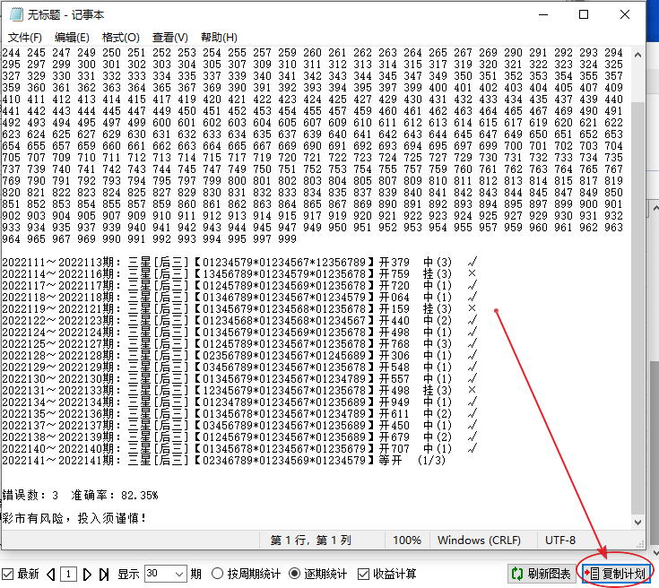The width and height of the screenshot is (659, 588).
Task: Click the UTF-8 encoding status entry
Action: [560, 540]
